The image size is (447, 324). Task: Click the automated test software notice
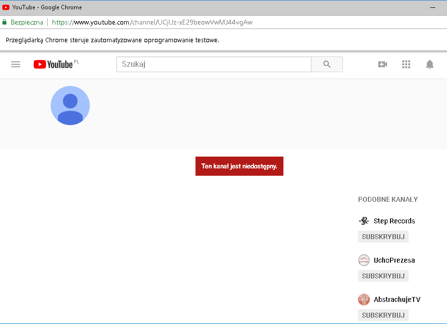112,40
